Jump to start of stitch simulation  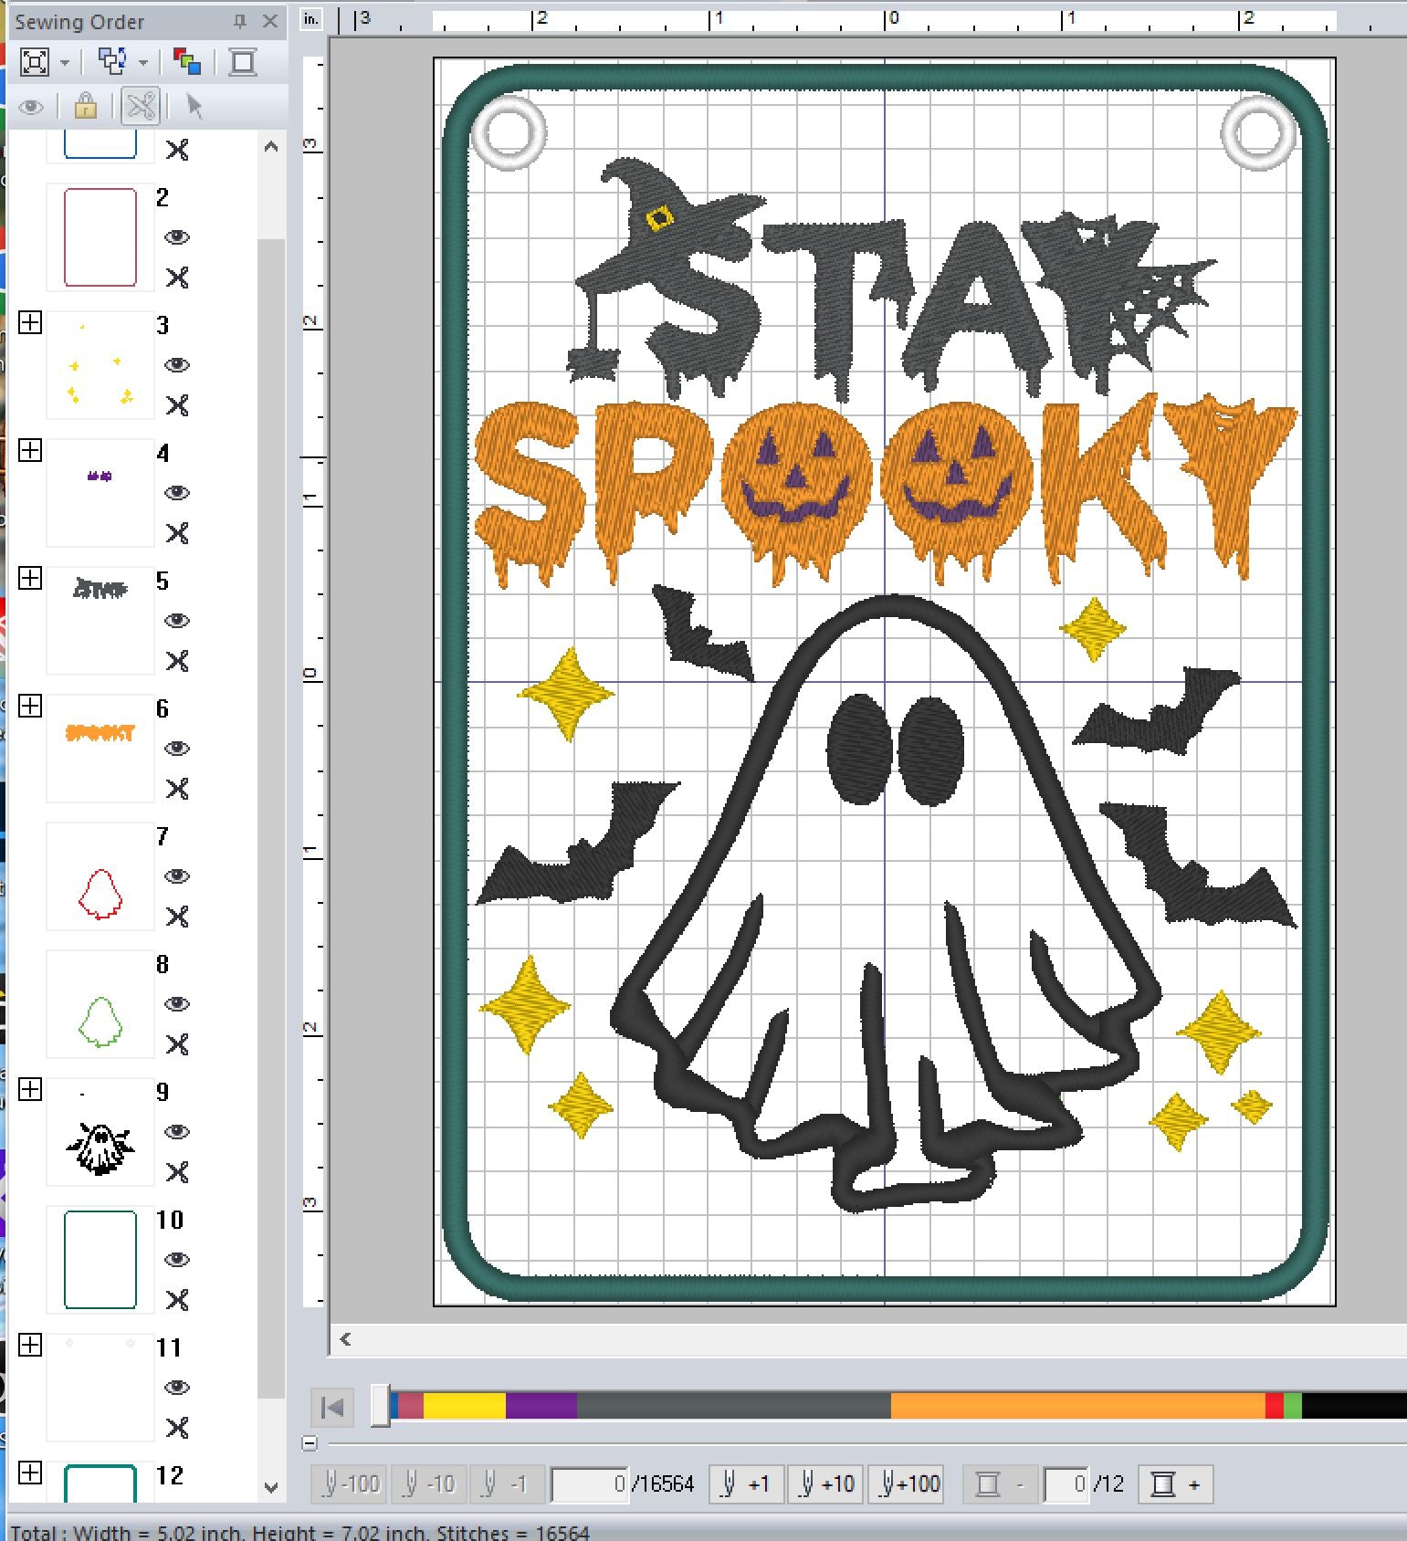(332, 1407)
